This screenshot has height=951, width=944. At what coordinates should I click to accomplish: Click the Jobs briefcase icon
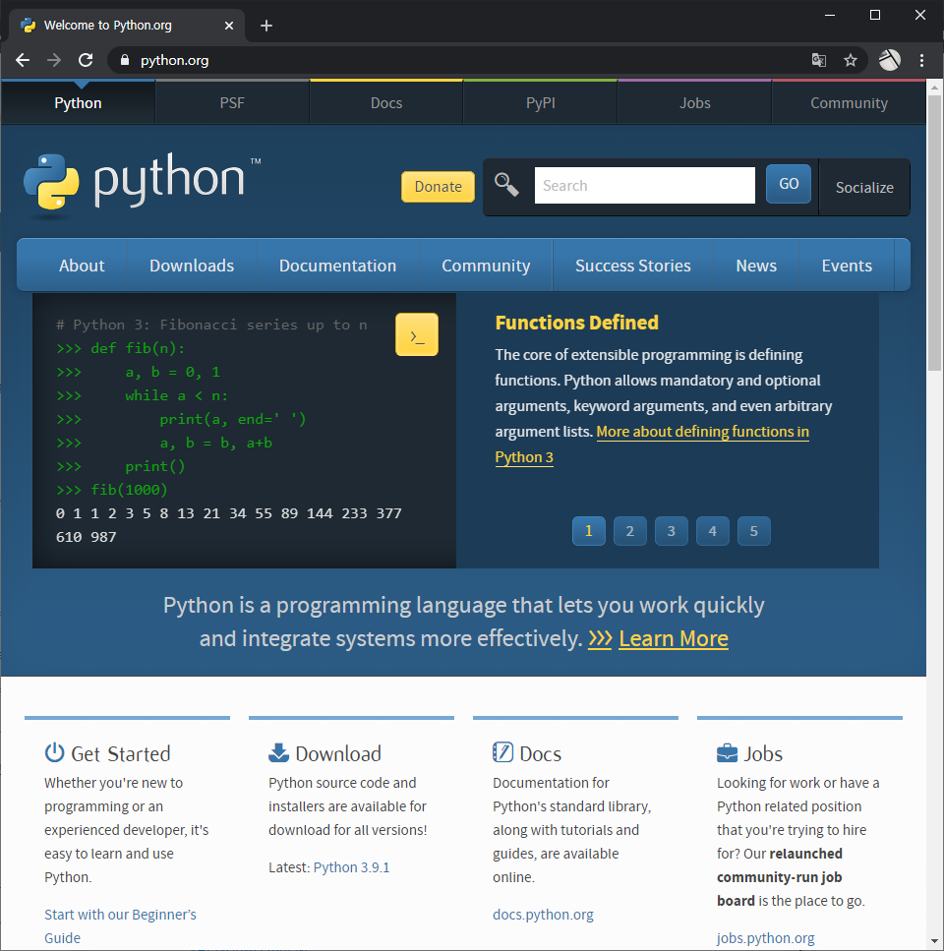click(727, 752)
